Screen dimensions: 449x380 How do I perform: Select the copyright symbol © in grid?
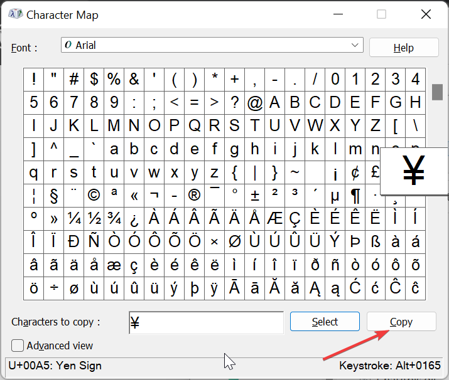(x=94, y=196)
